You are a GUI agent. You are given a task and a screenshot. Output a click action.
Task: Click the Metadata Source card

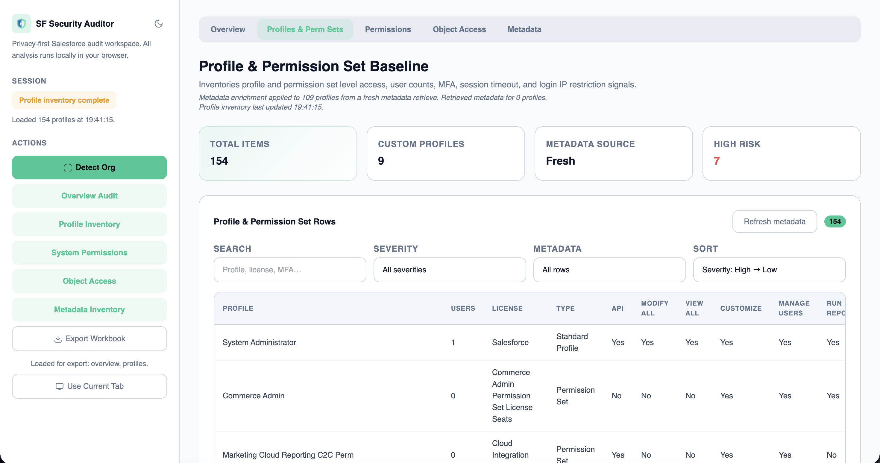point(614,154)
